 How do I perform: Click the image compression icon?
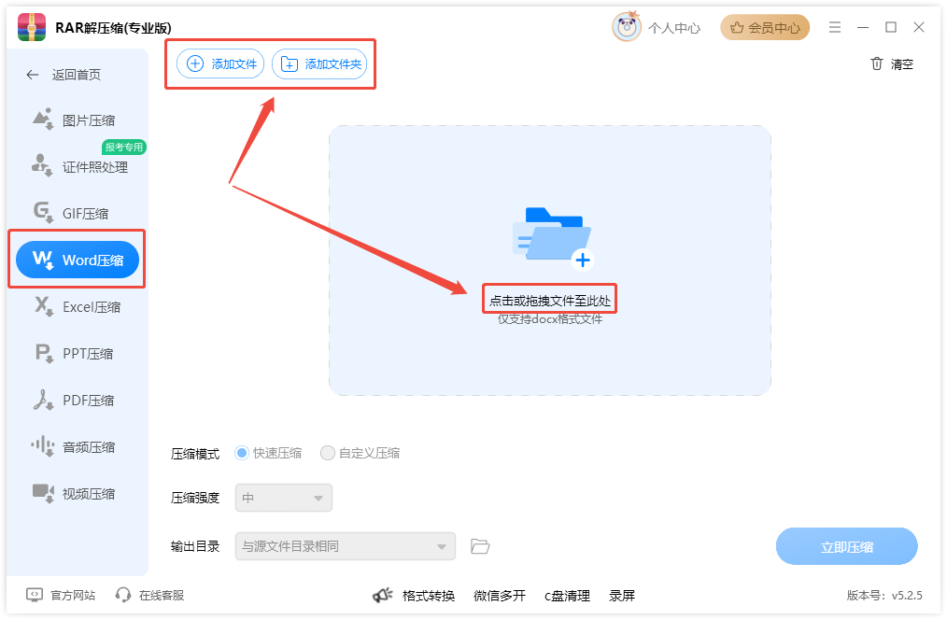[43, 119]
